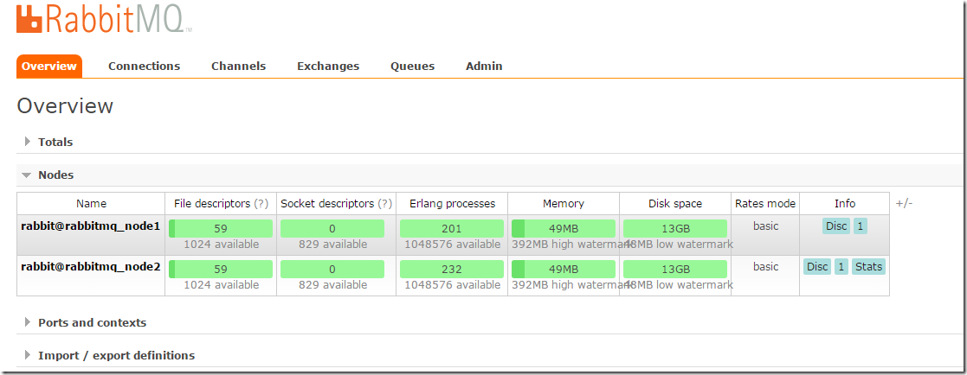Open rabbit@rabbitmq_node1 node details

(91, 226)
